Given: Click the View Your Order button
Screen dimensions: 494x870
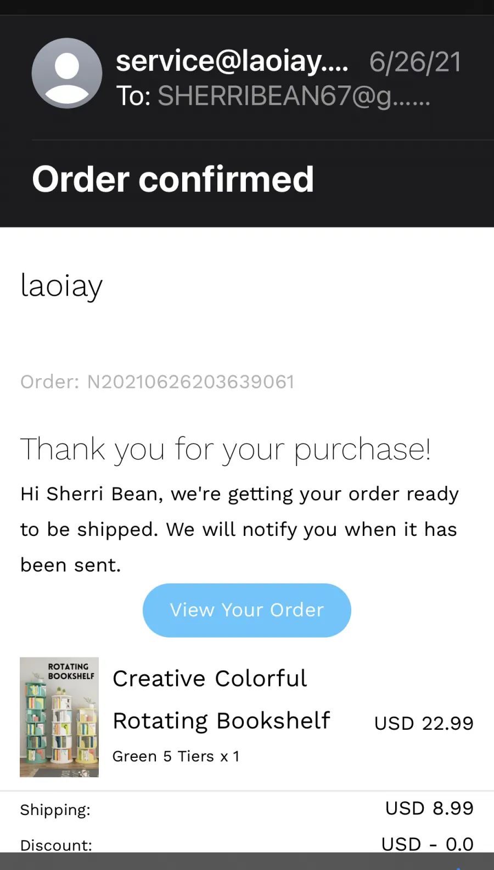Looking at the screenshot, I should tap(247, 610).
